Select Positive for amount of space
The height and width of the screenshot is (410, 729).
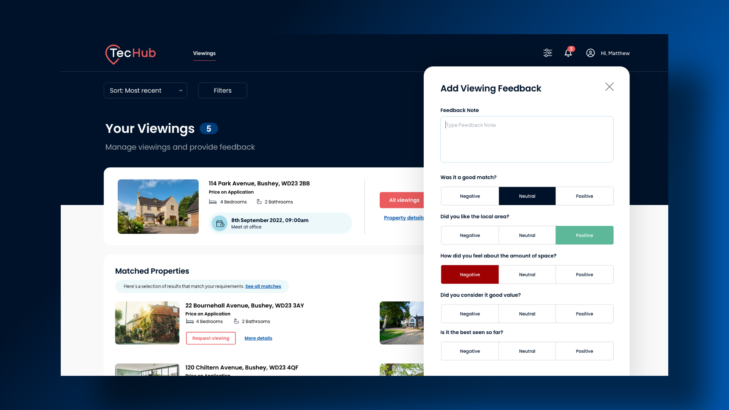click(x=584, y=274)
